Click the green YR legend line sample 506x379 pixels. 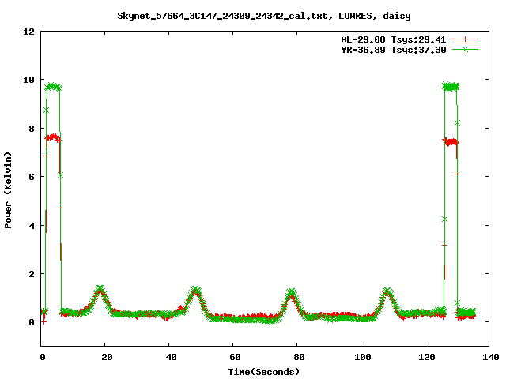465,50
